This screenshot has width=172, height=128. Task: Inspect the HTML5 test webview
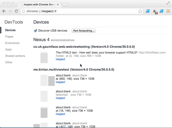(60, 59)
